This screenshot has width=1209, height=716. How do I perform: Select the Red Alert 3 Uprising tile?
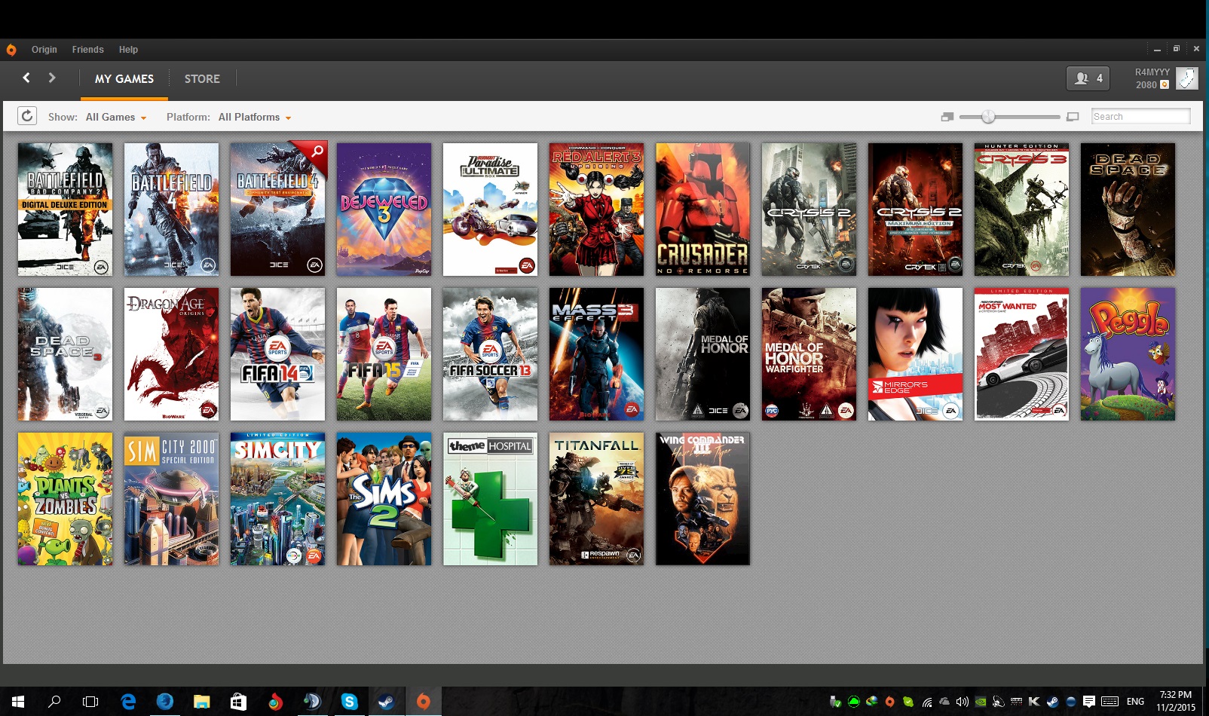(x=597, y=210)
